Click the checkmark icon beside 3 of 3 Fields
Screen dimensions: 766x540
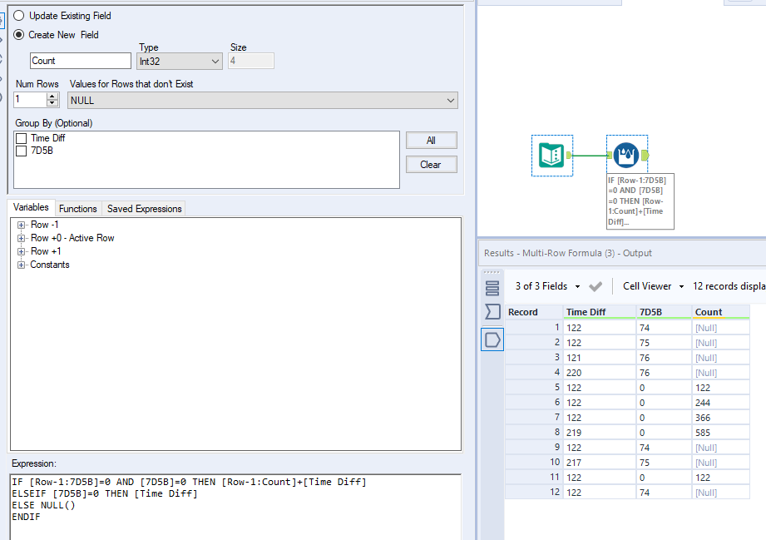(x=594, y=285)
